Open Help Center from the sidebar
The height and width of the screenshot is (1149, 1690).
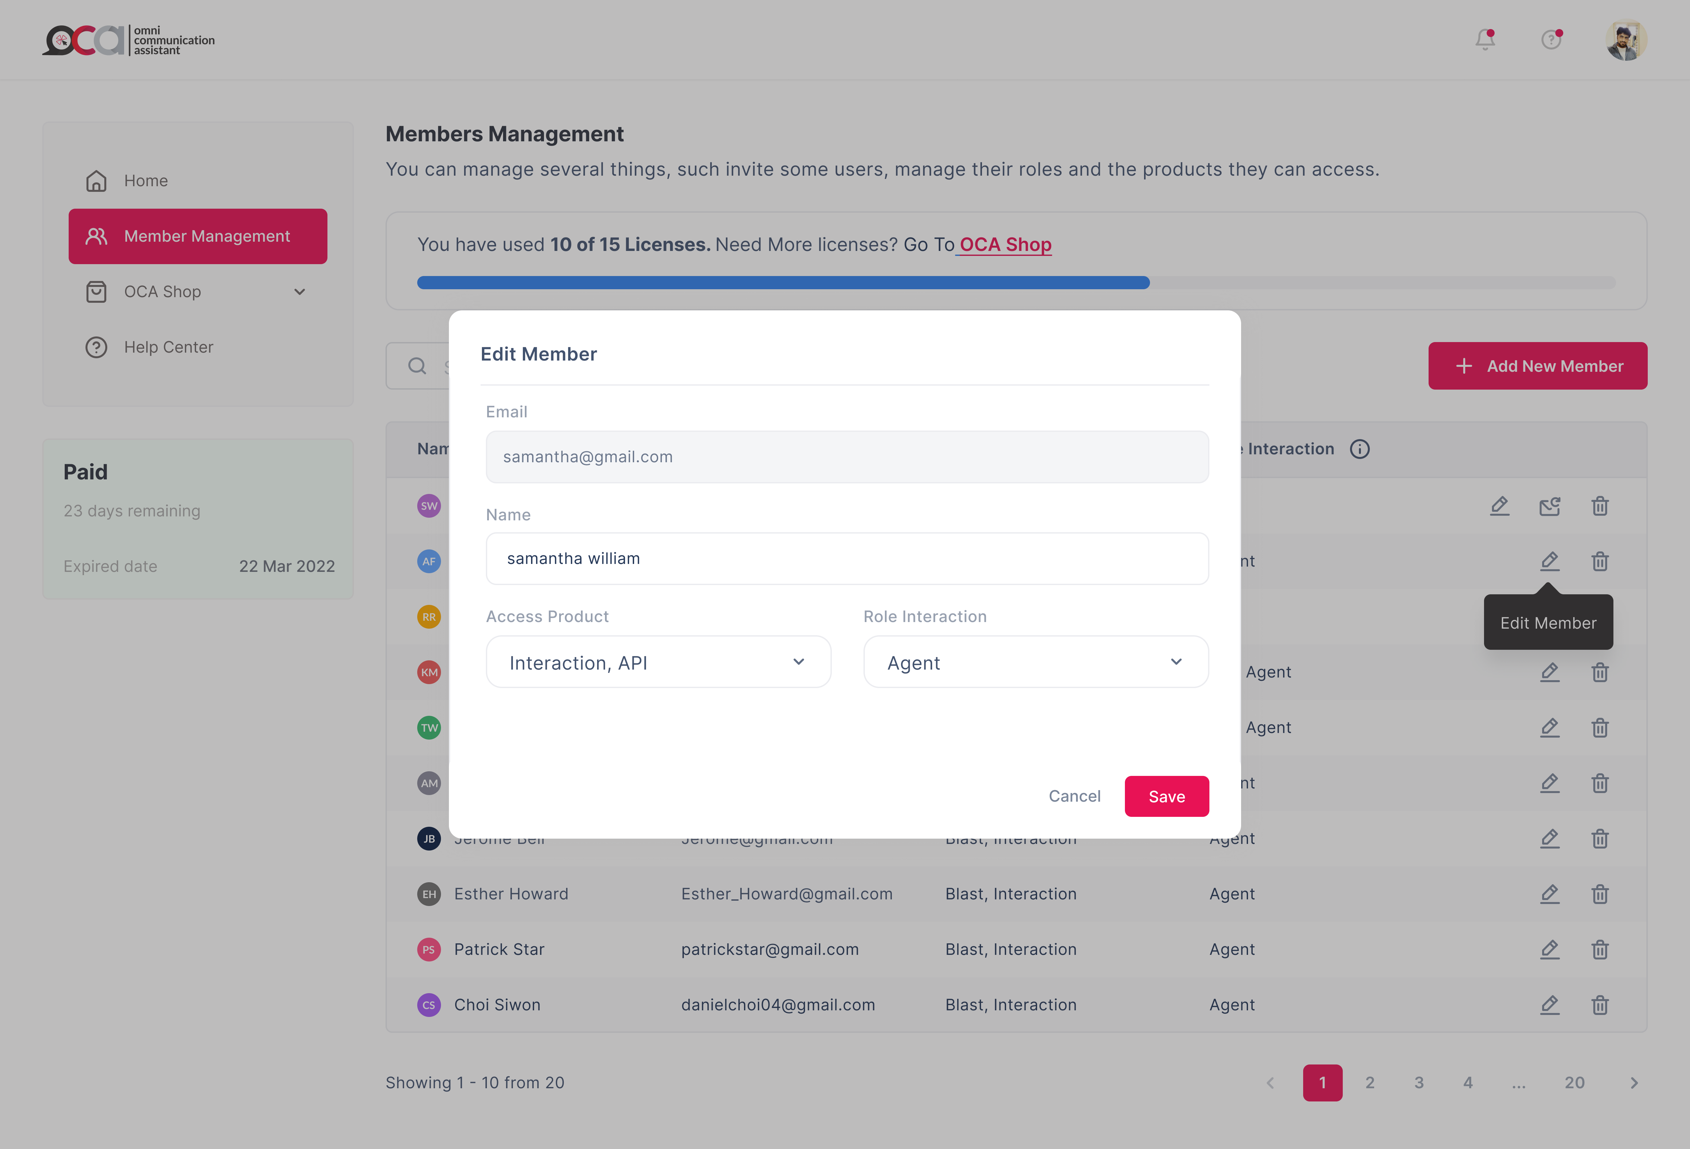[x=168, y=347]
